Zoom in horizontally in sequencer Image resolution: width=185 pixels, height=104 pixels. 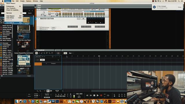tap(40, 91)
